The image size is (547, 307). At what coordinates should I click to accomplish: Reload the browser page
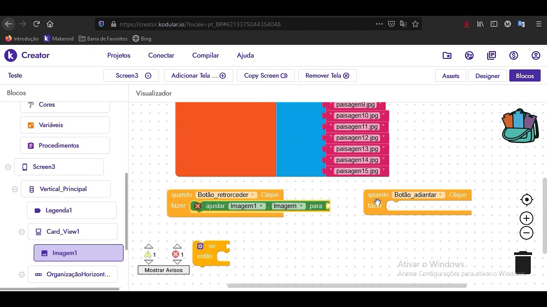[36, 24]
